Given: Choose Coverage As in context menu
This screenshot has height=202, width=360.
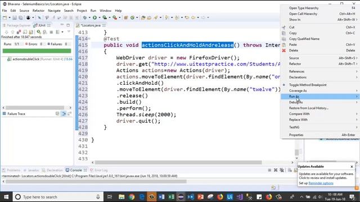Looking at the screenshot, I should click(x=319, y=91).
